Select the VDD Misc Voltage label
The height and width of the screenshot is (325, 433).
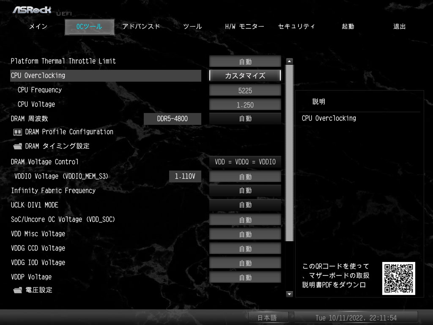[x=38, y=234]
